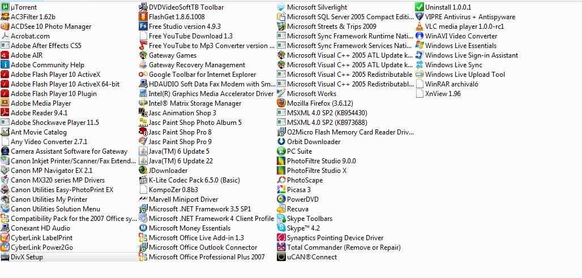Click "PC Suite" in the list

click(x=299, y=151)
